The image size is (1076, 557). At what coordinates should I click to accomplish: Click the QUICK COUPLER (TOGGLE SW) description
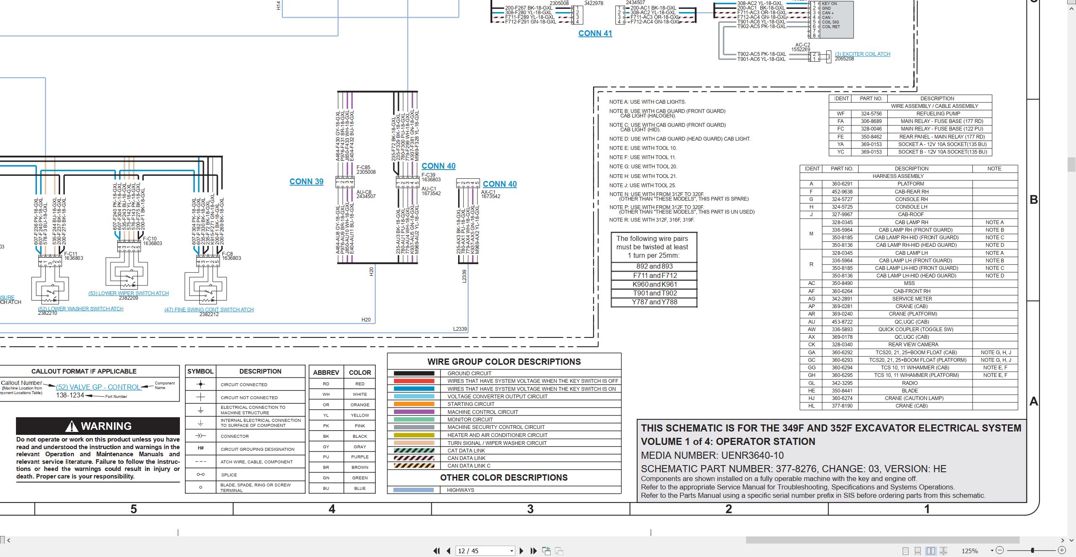(915, 329)
